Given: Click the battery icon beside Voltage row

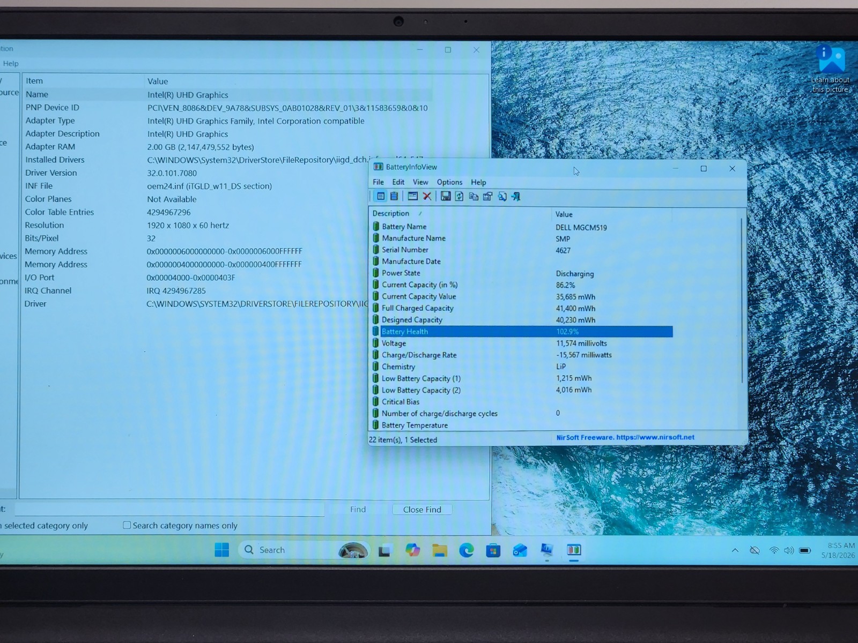Looking at the screenshot, I should coord(376,343).
